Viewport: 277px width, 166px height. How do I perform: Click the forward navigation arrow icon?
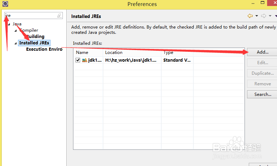point(263,16)
